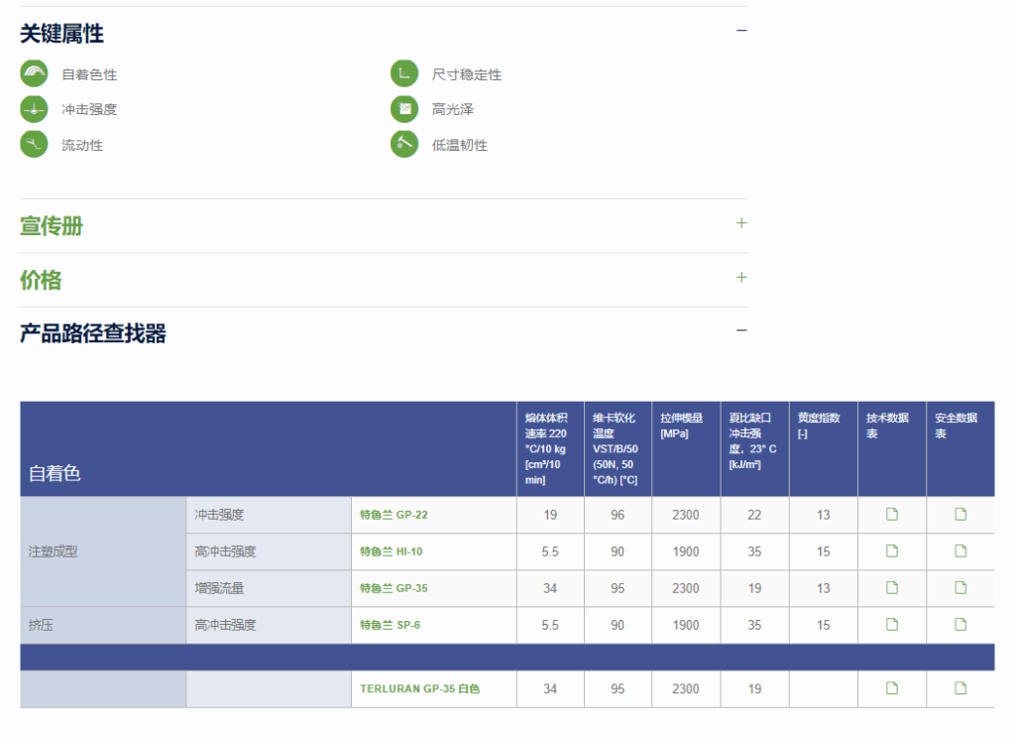
Task: Click the 尺寸稳定性 dimensional stability icon
Action: coord(404,73)
